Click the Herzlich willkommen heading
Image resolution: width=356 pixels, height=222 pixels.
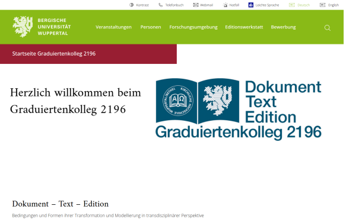click(x=75, y=101)
